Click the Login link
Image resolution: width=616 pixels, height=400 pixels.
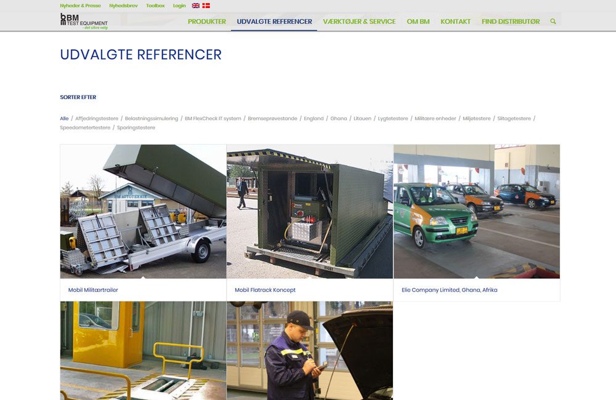click(x=178, y=5)
